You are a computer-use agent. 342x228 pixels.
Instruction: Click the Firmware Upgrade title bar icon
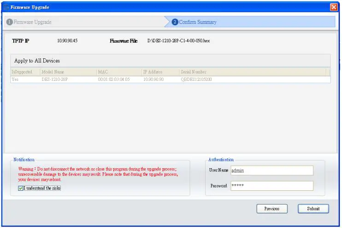[x=6, y=7]
